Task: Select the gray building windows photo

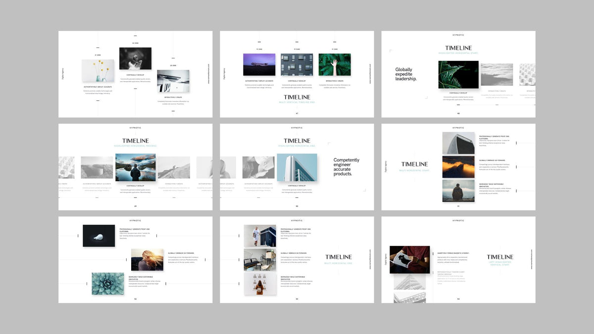Action: click(x=297, y=65)
